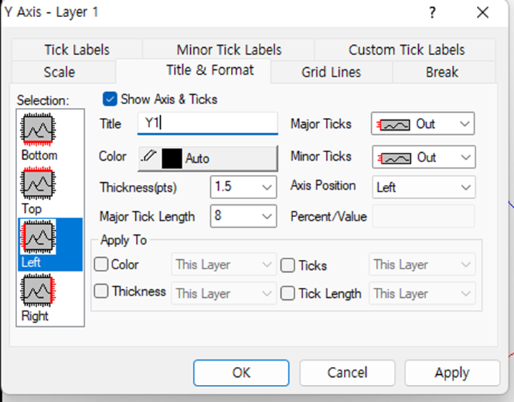The image size is (514, 402).
Task: Open the Minor Ticks dropdown
Action: click(423, 157)
